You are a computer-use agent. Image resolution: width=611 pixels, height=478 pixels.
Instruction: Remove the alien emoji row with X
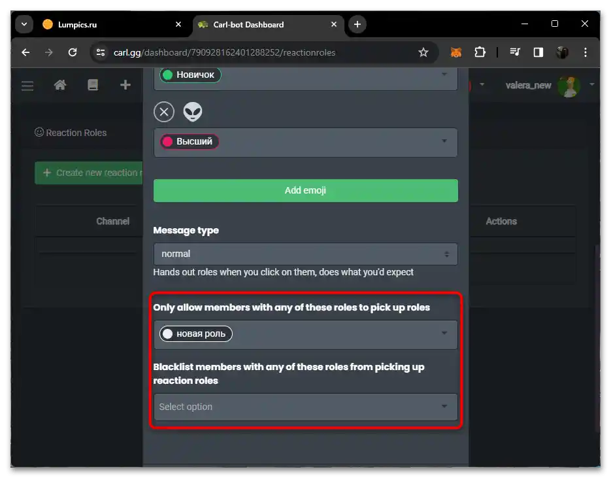pos(163,112)
